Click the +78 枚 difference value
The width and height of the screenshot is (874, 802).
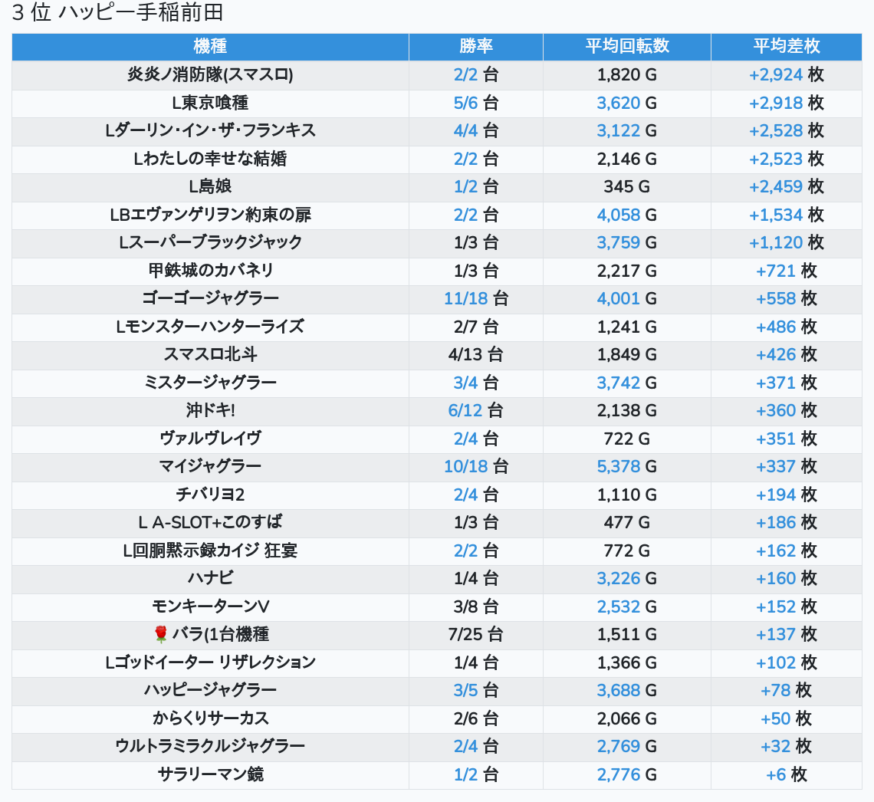pyautogui.click(x=787, y=690)
